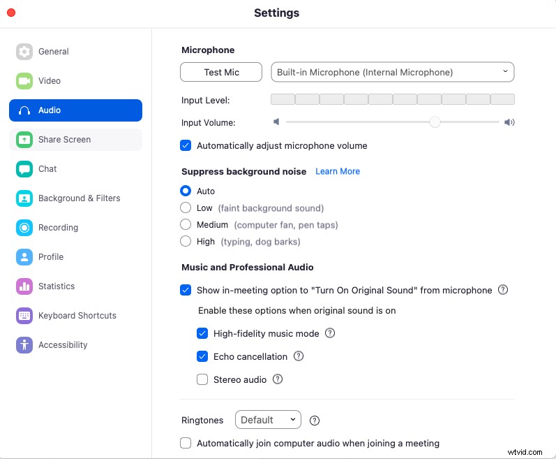The image size is (556, 459).
Task: Click the Profile person icon
Action: click(x=24, y=257)
